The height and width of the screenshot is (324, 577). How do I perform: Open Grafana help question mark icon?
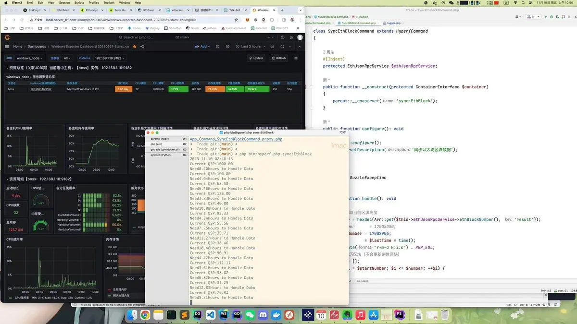point(283,37)
